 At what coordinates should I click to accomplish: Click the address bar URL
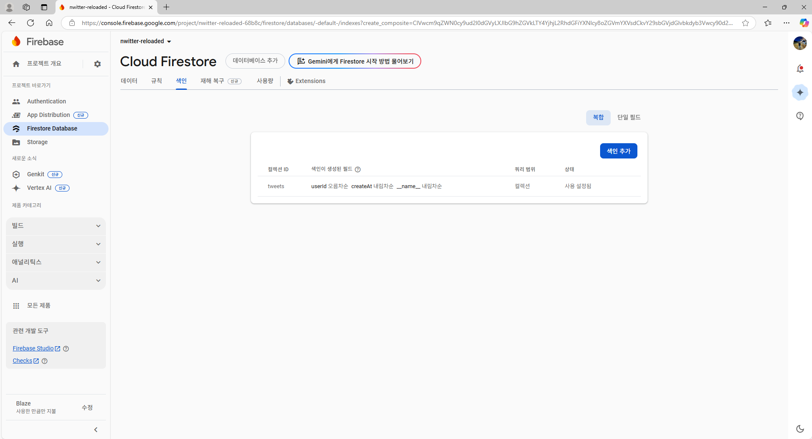(x=407, y=23)
